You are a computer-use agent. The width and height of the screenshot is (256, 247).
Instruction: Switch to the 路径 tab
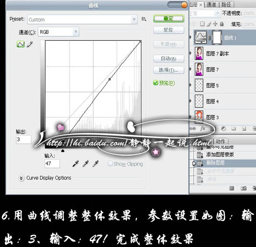(x=226, y=4)
